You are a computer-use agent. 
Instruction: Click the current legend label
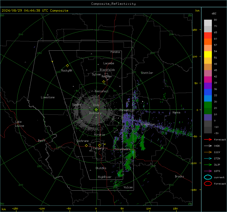(219, 177)
